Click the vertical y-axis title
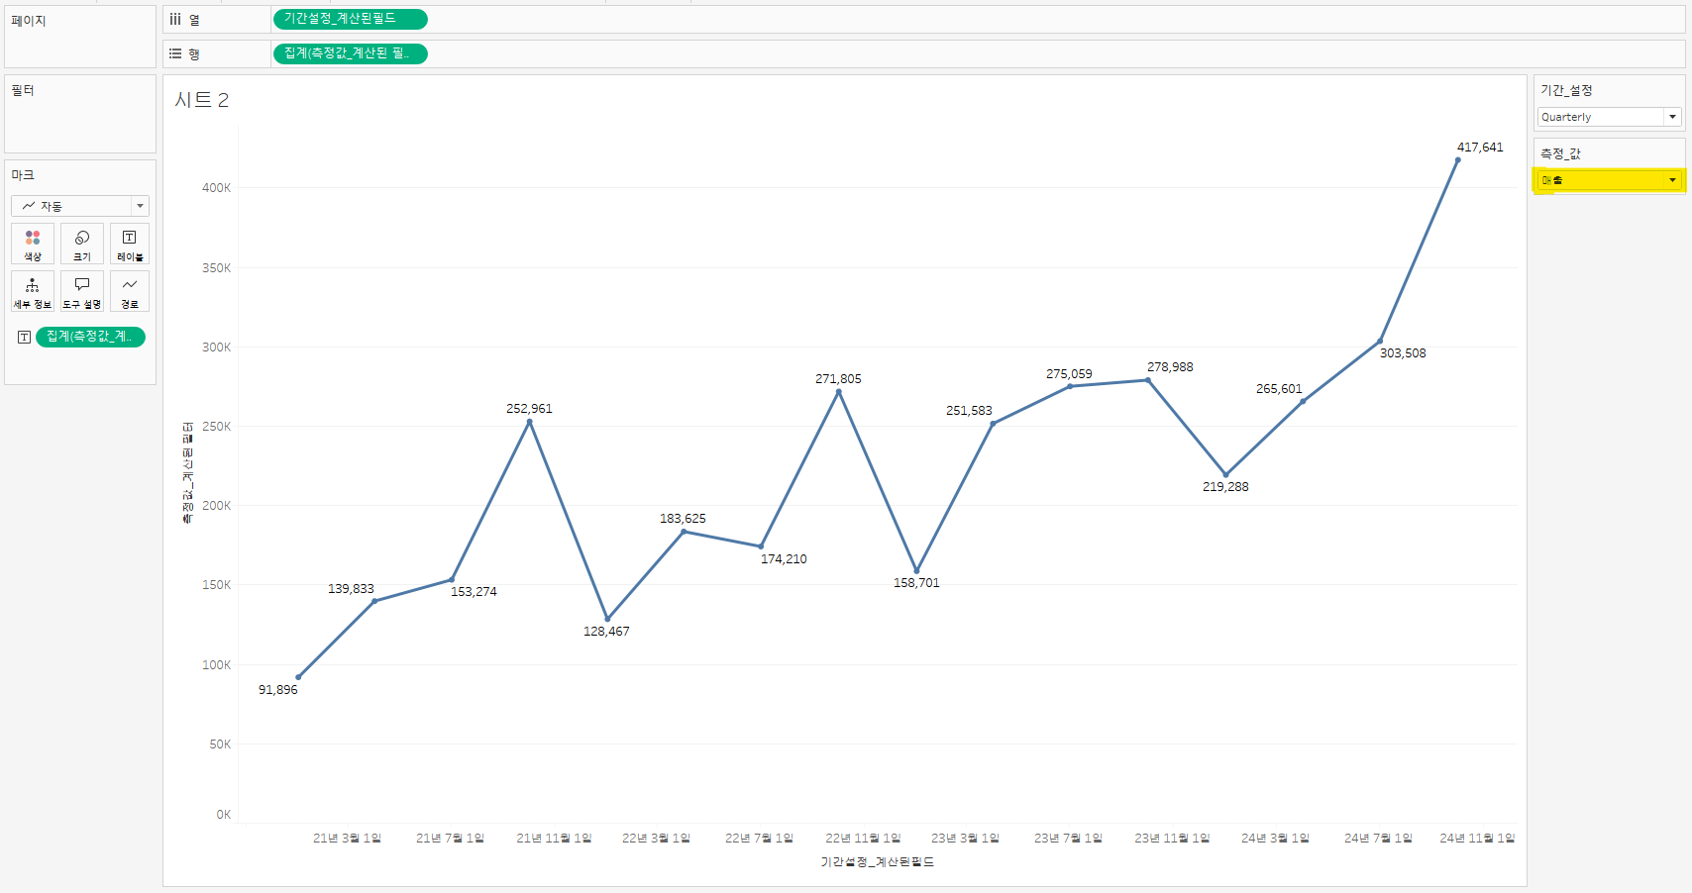This screenshot has height=893, width=1692. point(187,473)
